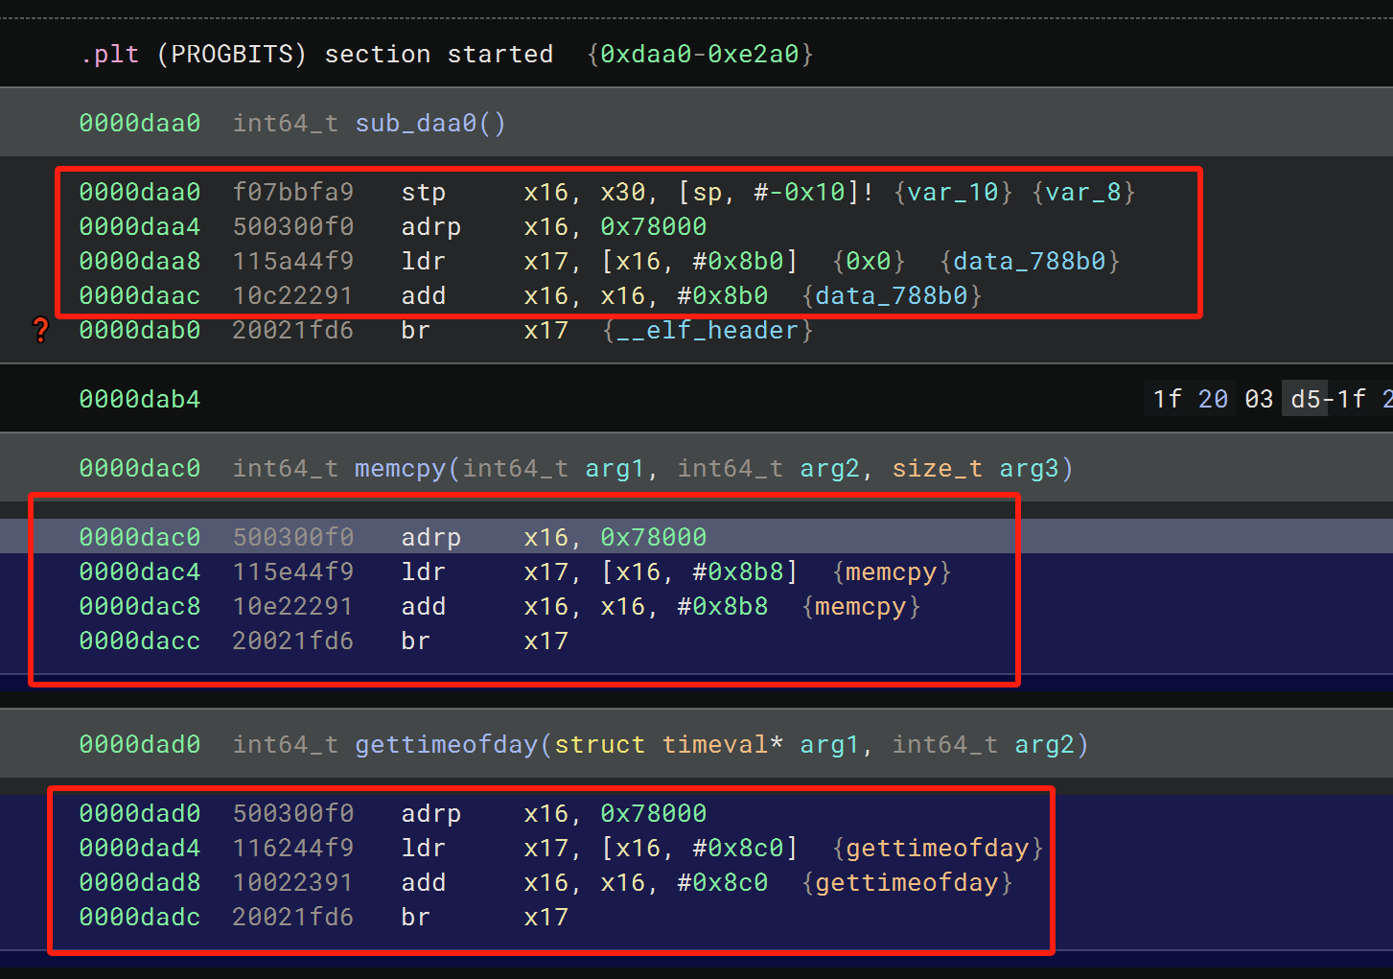Jump to the __elf_header symbol

(x=708, y=330)
